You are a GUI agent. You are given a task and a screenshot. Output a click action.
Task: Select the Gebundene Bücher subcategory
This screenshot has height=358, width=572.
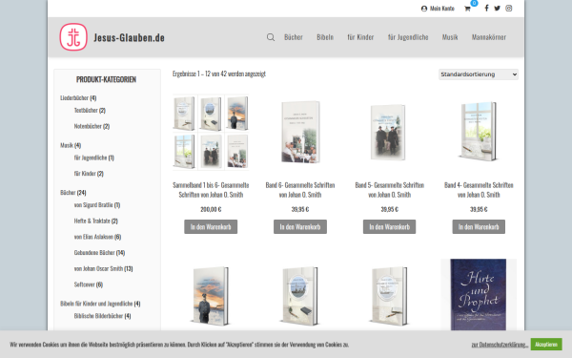[x=94, y=253]
